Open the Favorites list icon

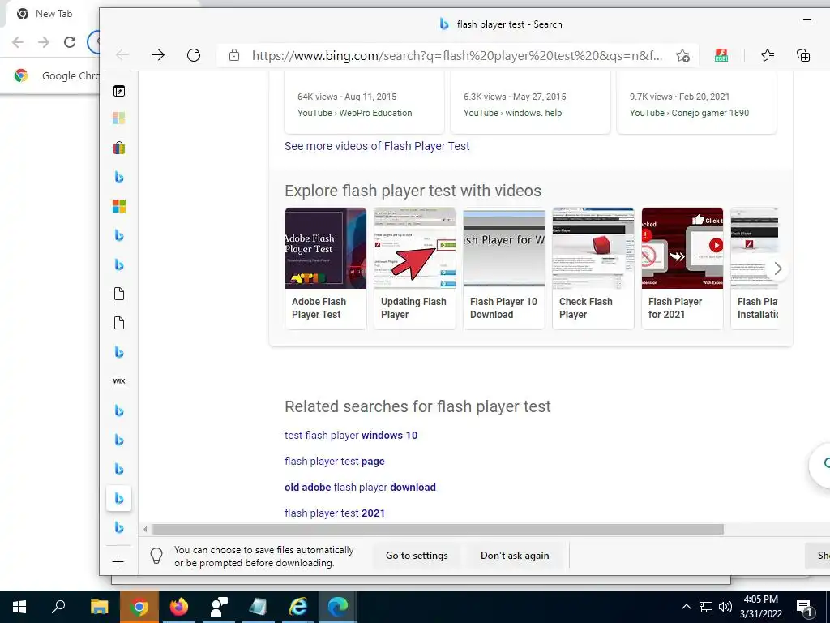click(x=767, y=55)
